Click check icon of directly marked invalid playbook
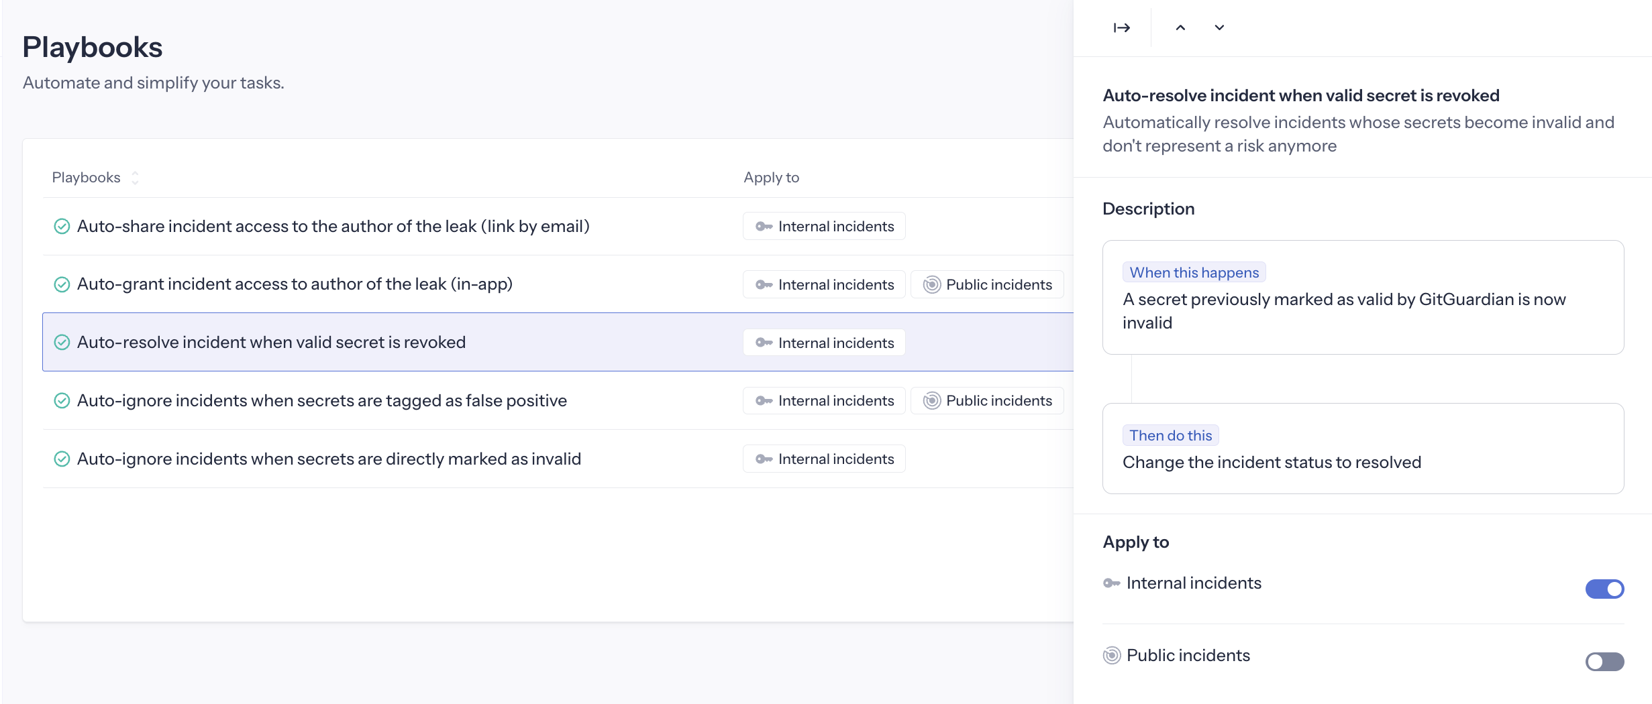1652x704 pixels. [x=62, y=459]
